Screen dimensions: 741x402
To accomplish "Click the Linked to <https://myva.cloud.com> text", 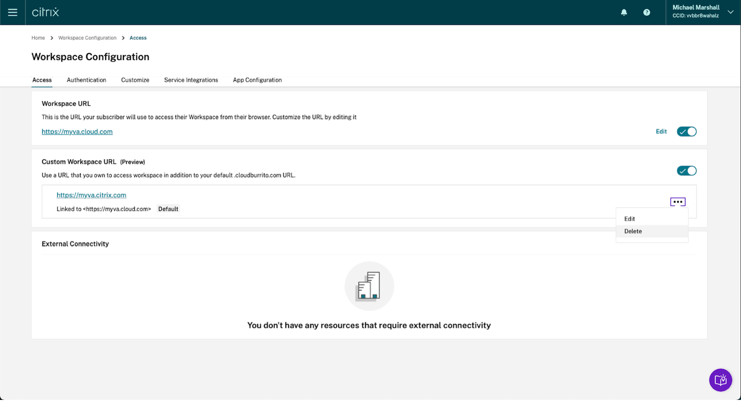I will click(104, 209).
